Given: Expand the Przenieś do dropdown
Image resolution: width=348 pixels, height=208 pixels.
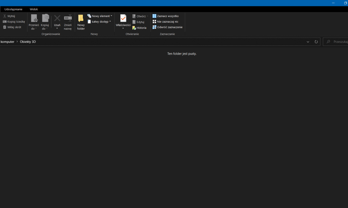Looking at the screenshot, I should point(34,27).
